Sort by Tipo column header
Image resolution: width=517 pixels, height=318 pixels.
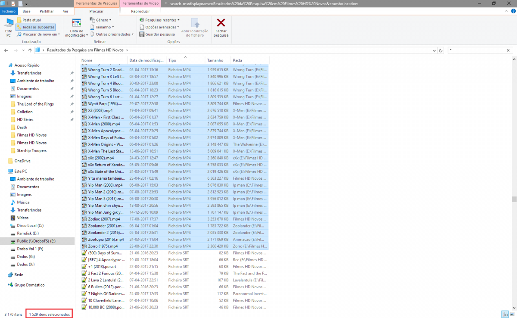186,60
